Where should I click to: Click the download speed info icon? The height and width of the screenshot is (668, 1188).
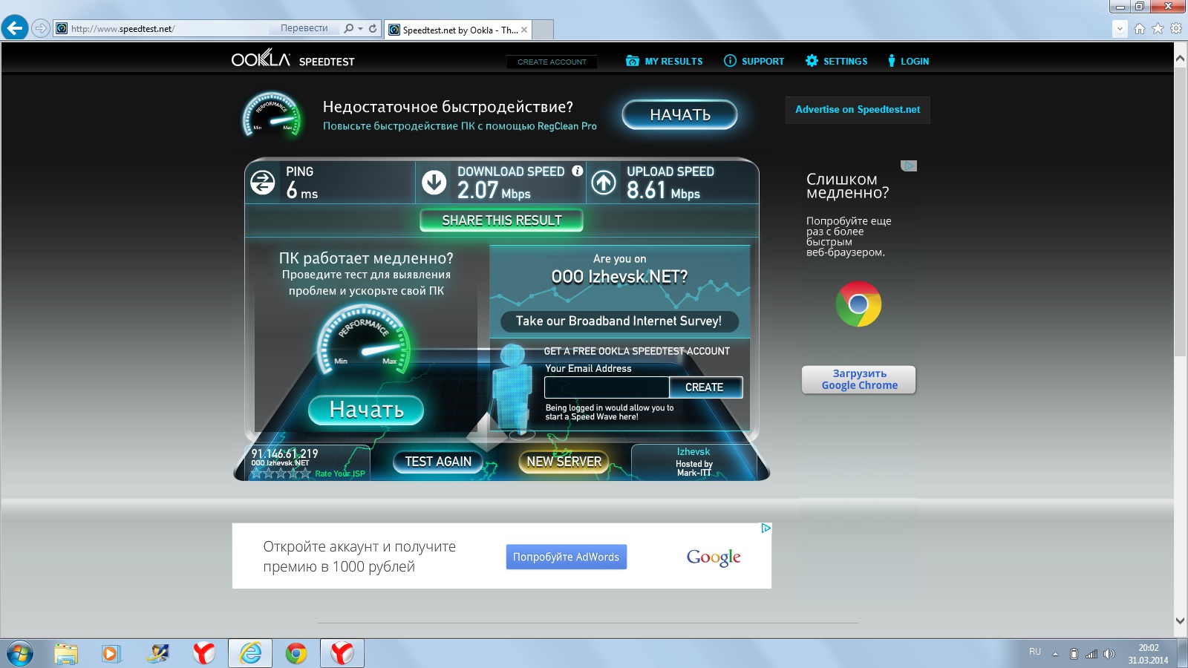(x=577, y=171)
